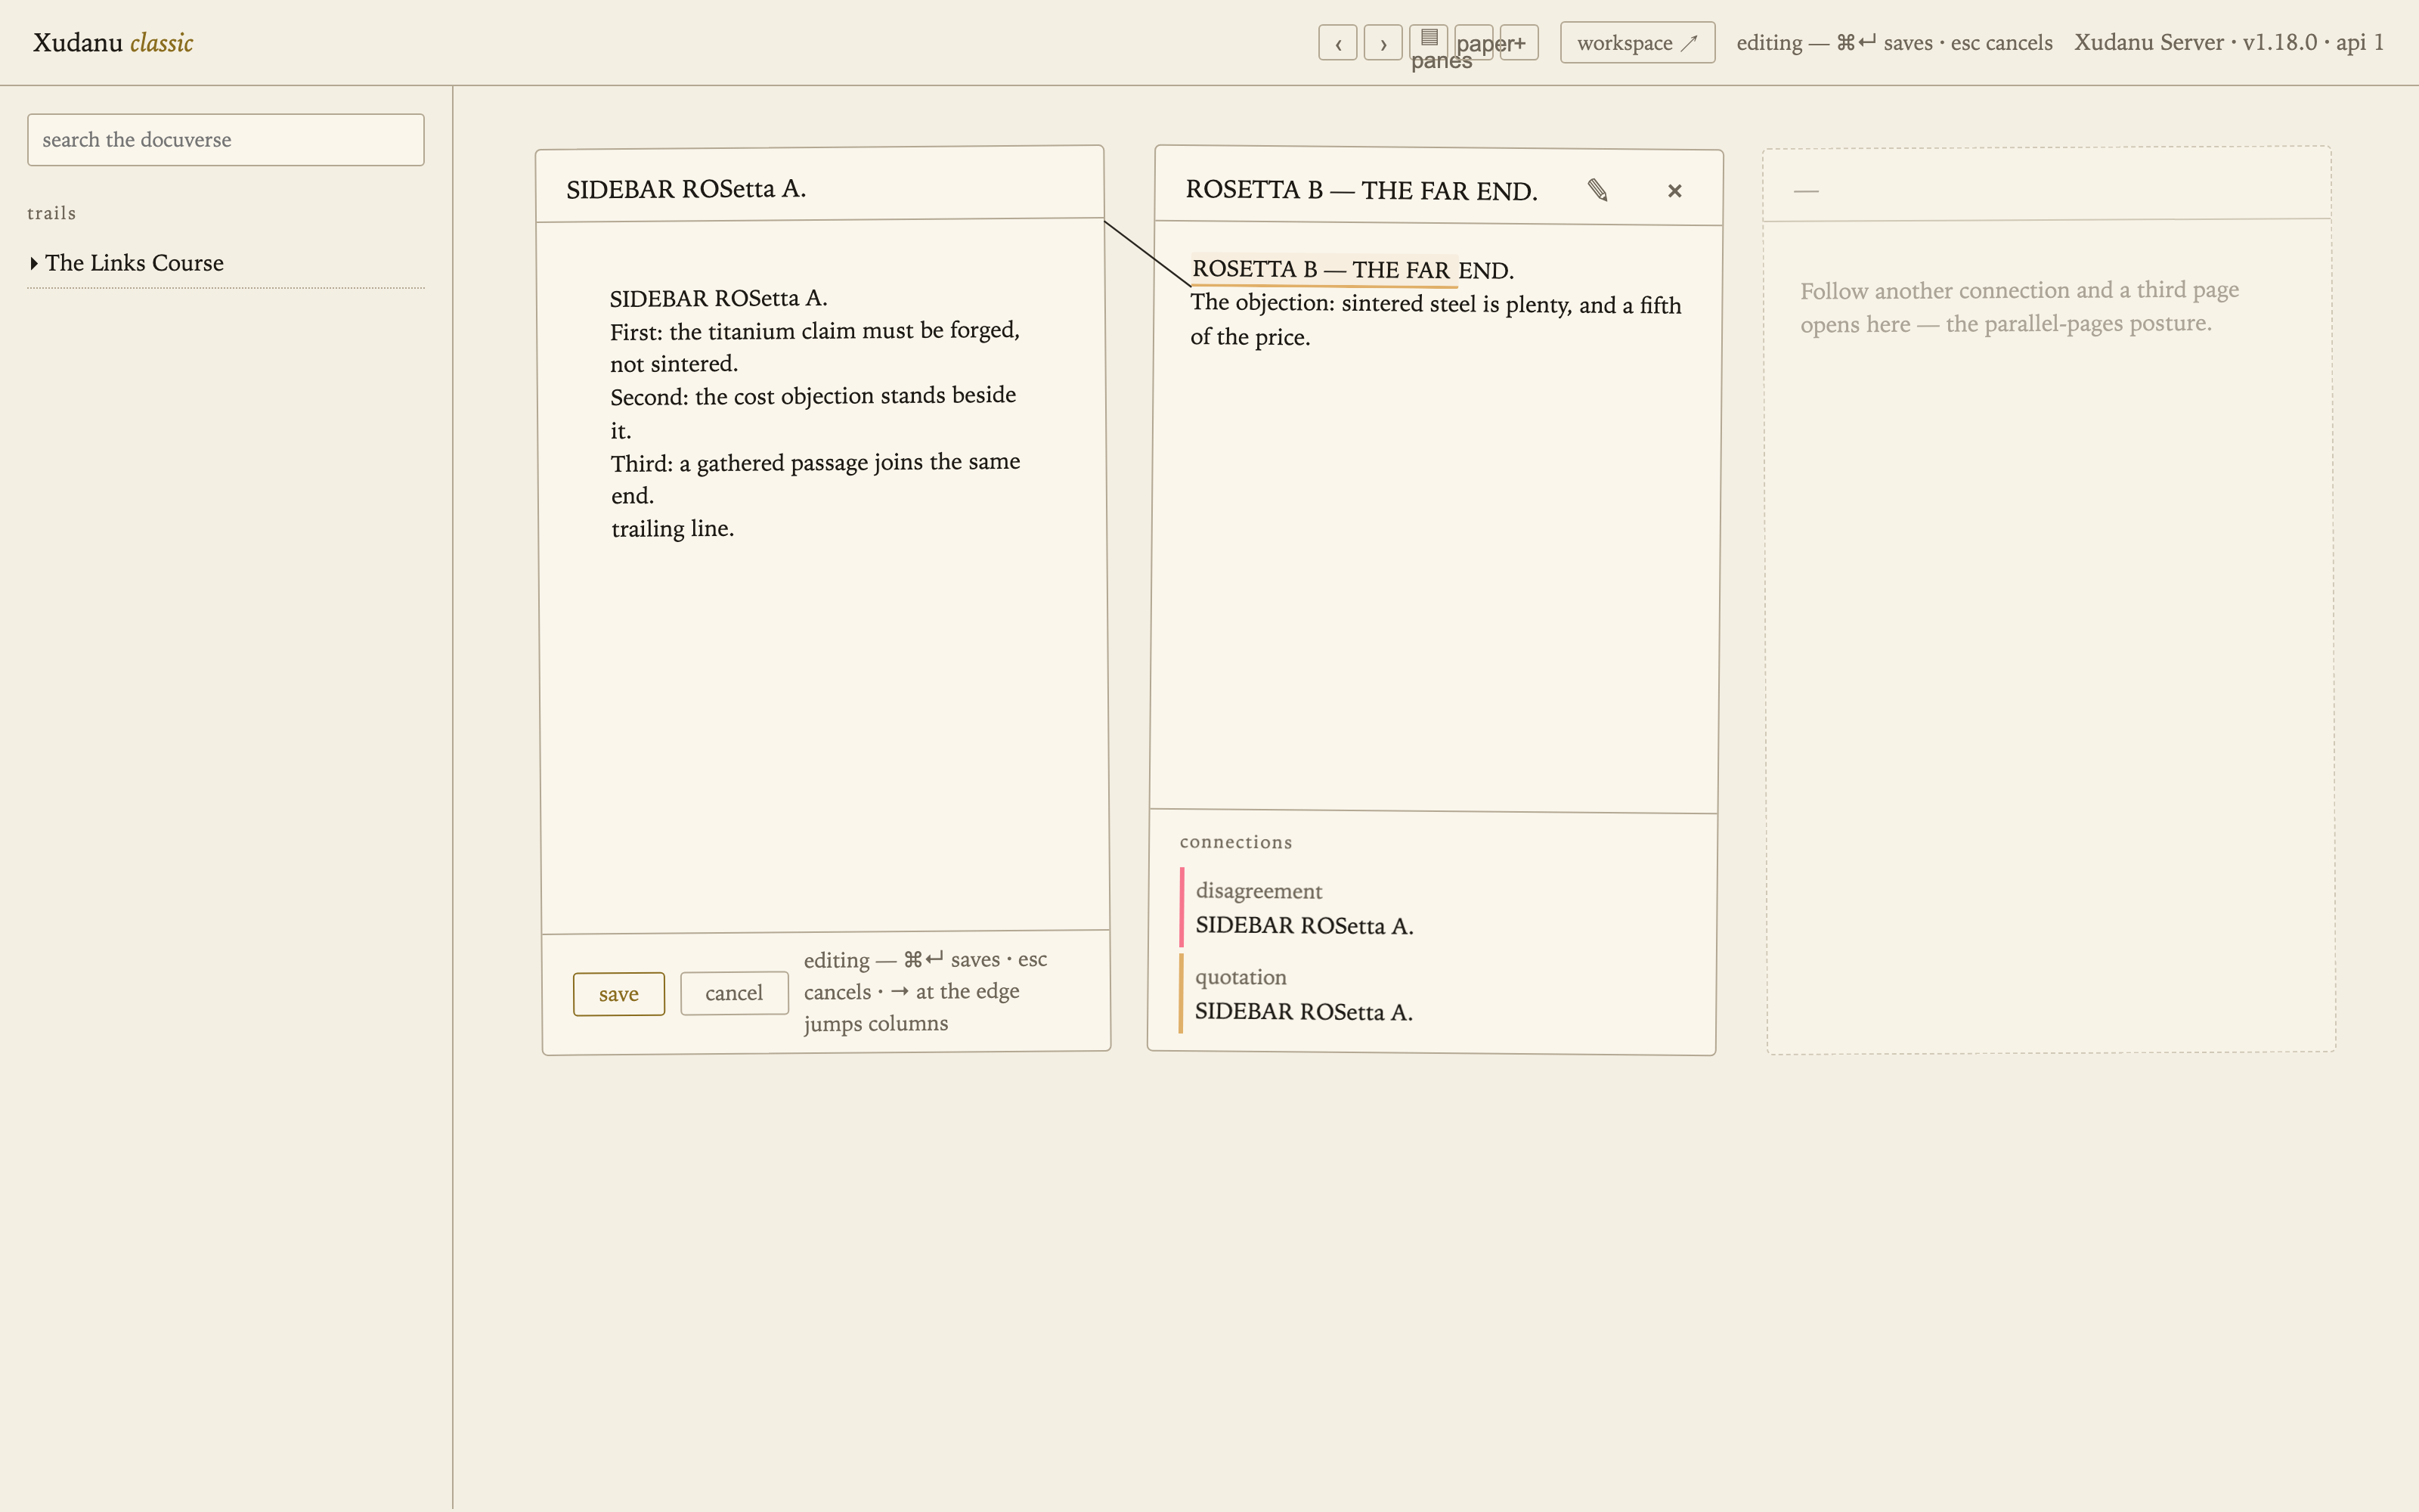The width and height of the screenshot is (2419, 1512).
Task: Place cursor in 'trailing line.' text
Action: [x=673, y=529]
